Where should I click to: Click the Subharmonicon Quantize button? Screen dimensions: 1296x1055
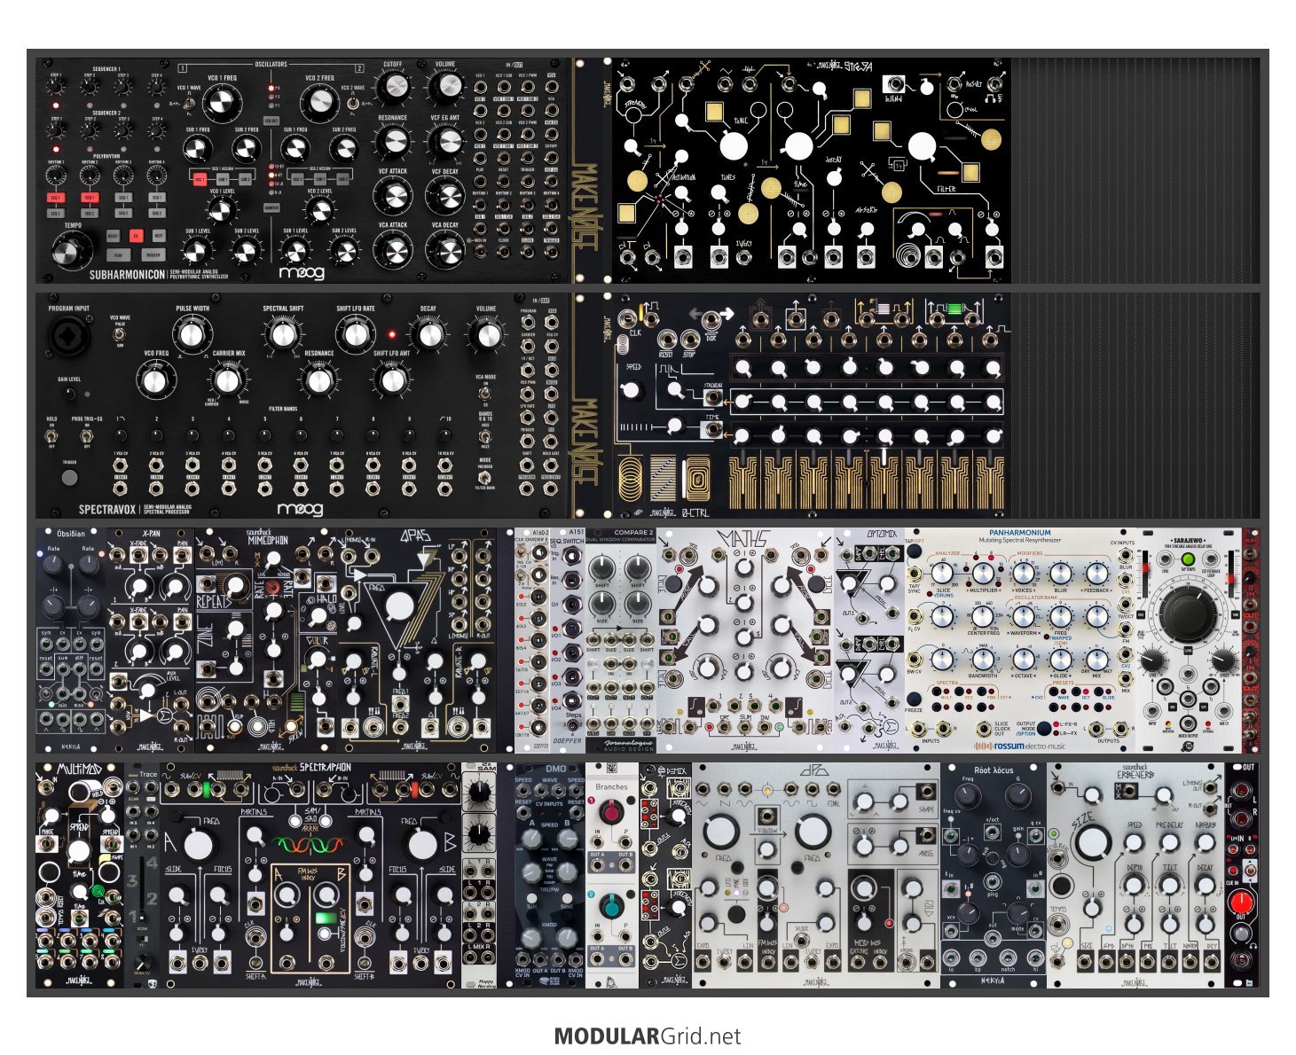click(271, 208)
